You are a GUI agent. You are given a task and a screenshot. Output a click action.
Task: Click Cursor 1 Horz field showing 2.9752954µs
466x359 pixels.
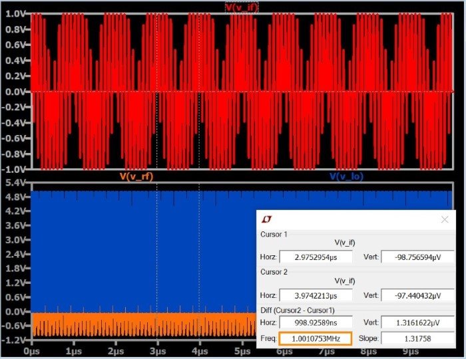(x=316, y=257)
